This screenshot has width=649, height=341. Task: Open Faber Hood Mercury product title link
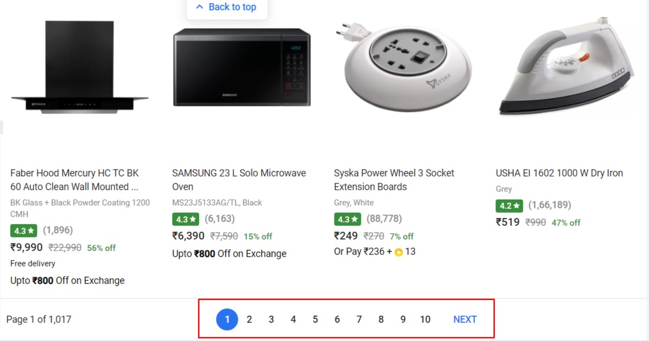75,180
